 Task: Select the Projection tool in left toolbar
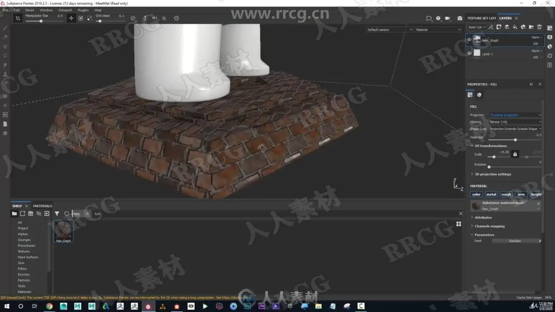tap(5, 46)
